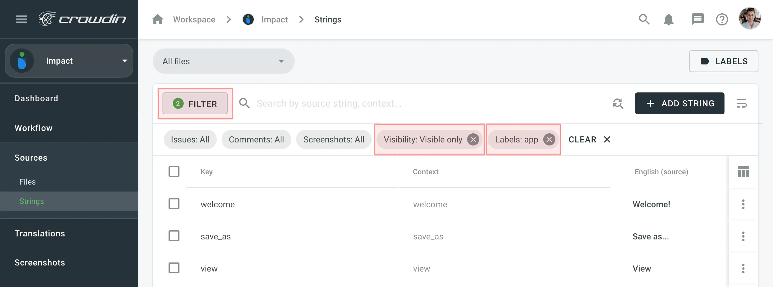Screen dimensions: 773x287
Task: Open the hamburger navigation menu
Action: click(x=22, y=19)
